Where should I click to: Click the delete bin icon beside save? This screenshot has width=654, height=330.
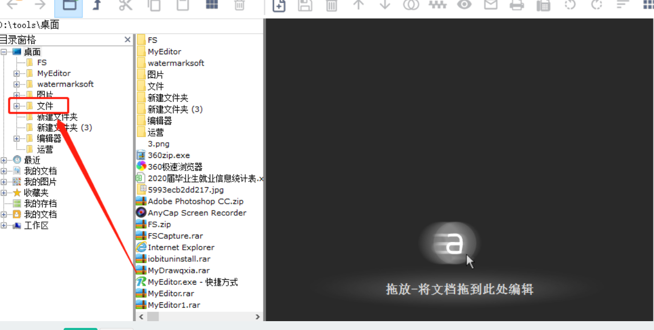332,5
